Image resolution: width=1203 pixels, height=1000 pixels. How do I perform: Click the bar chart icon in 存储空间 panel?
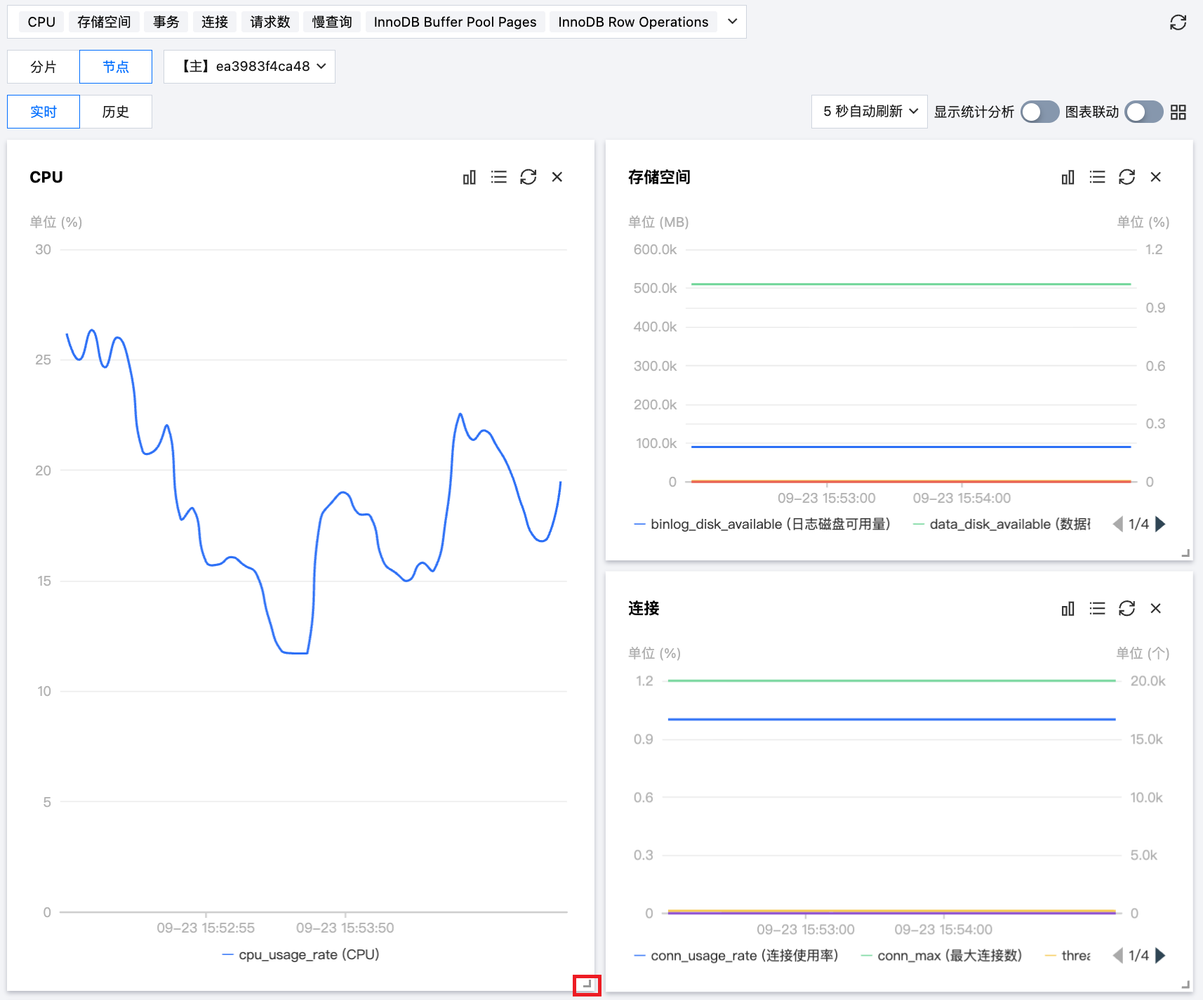click(x=1068, y=178)
